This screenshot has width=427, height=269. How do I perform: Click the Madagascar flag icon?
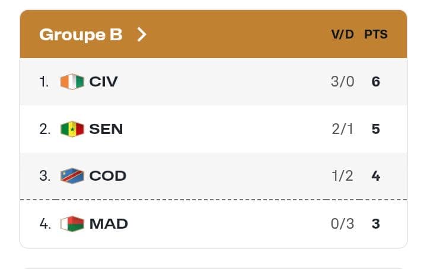pyautogui.click(x=72, y=224)
